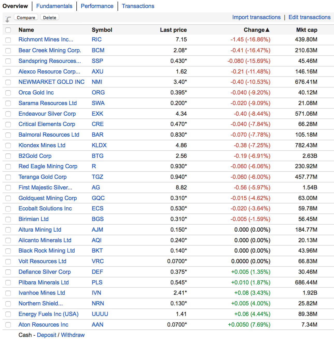Open the Bear Creek Mining Corp. link
Viewport: 334px width, 339px height.
pyautogui.click(x=50, y=50)
